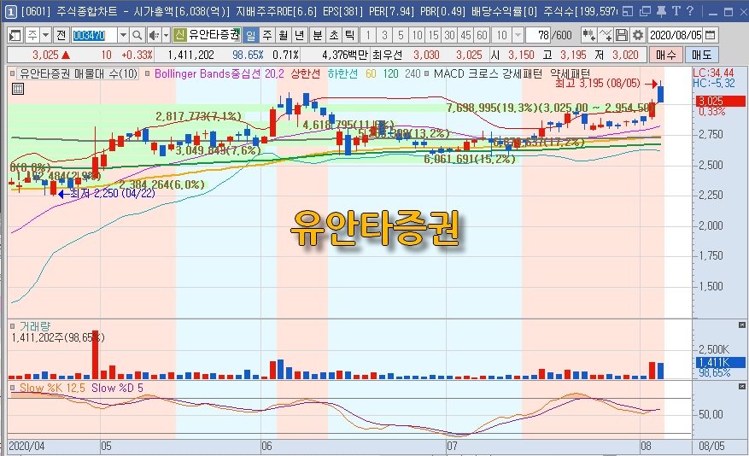
Task: Open help question mark icon
Action: coord(690,11)
